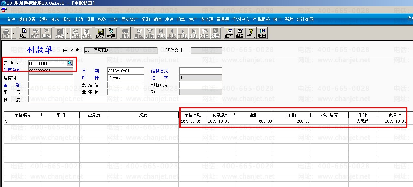Click the 日期 field showing 2013-10-01
The image size is (413, 187).
point(126,71)
